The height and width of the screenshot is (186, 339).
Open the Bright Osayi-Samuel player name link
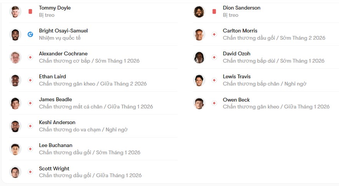coord(63,31)
